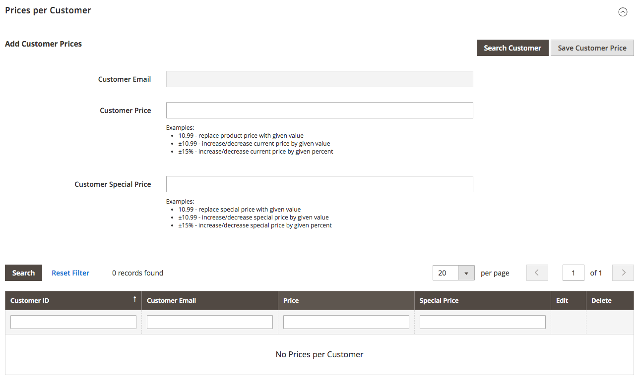Click the 'of 1' page count text
The height and width of the screenshot is (385, 639).
point(596,273)
